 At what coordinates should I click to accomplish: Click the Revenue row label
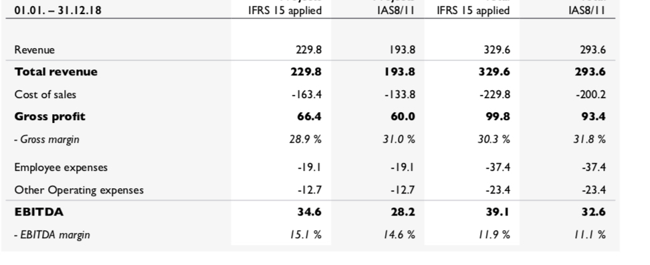pos(34,49)
